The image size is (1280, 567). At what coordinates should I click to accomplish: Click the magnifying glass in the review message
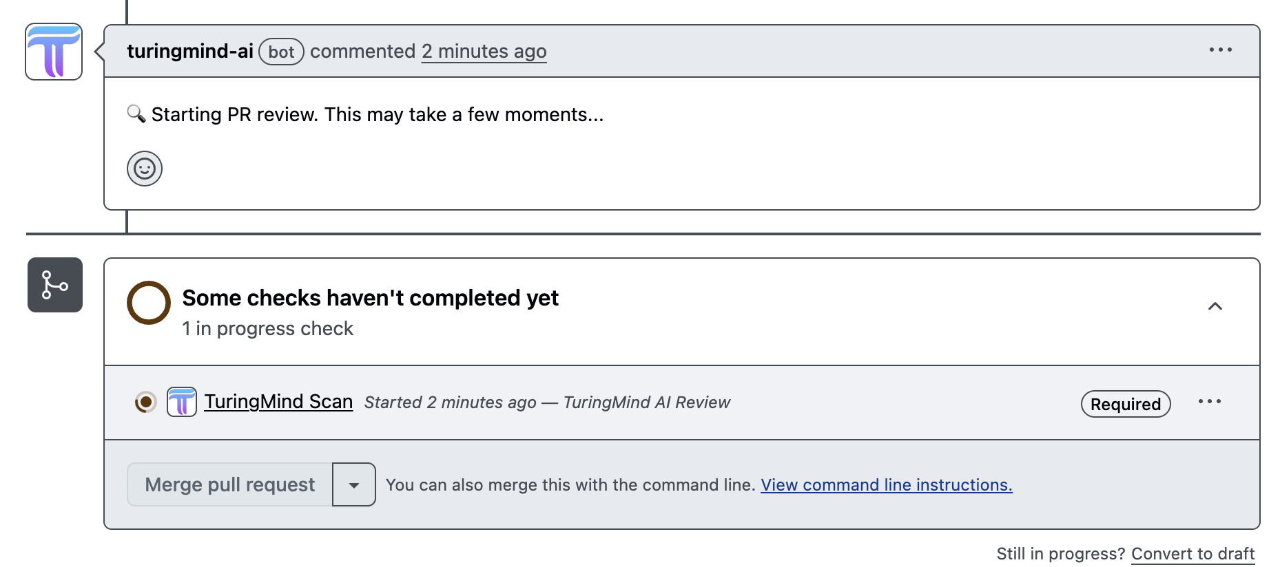[135, 113]
